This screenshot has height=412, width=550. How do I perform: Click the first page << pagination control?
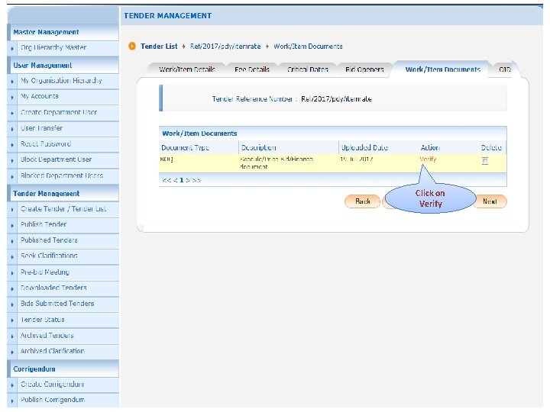click(x=167, y=180)
